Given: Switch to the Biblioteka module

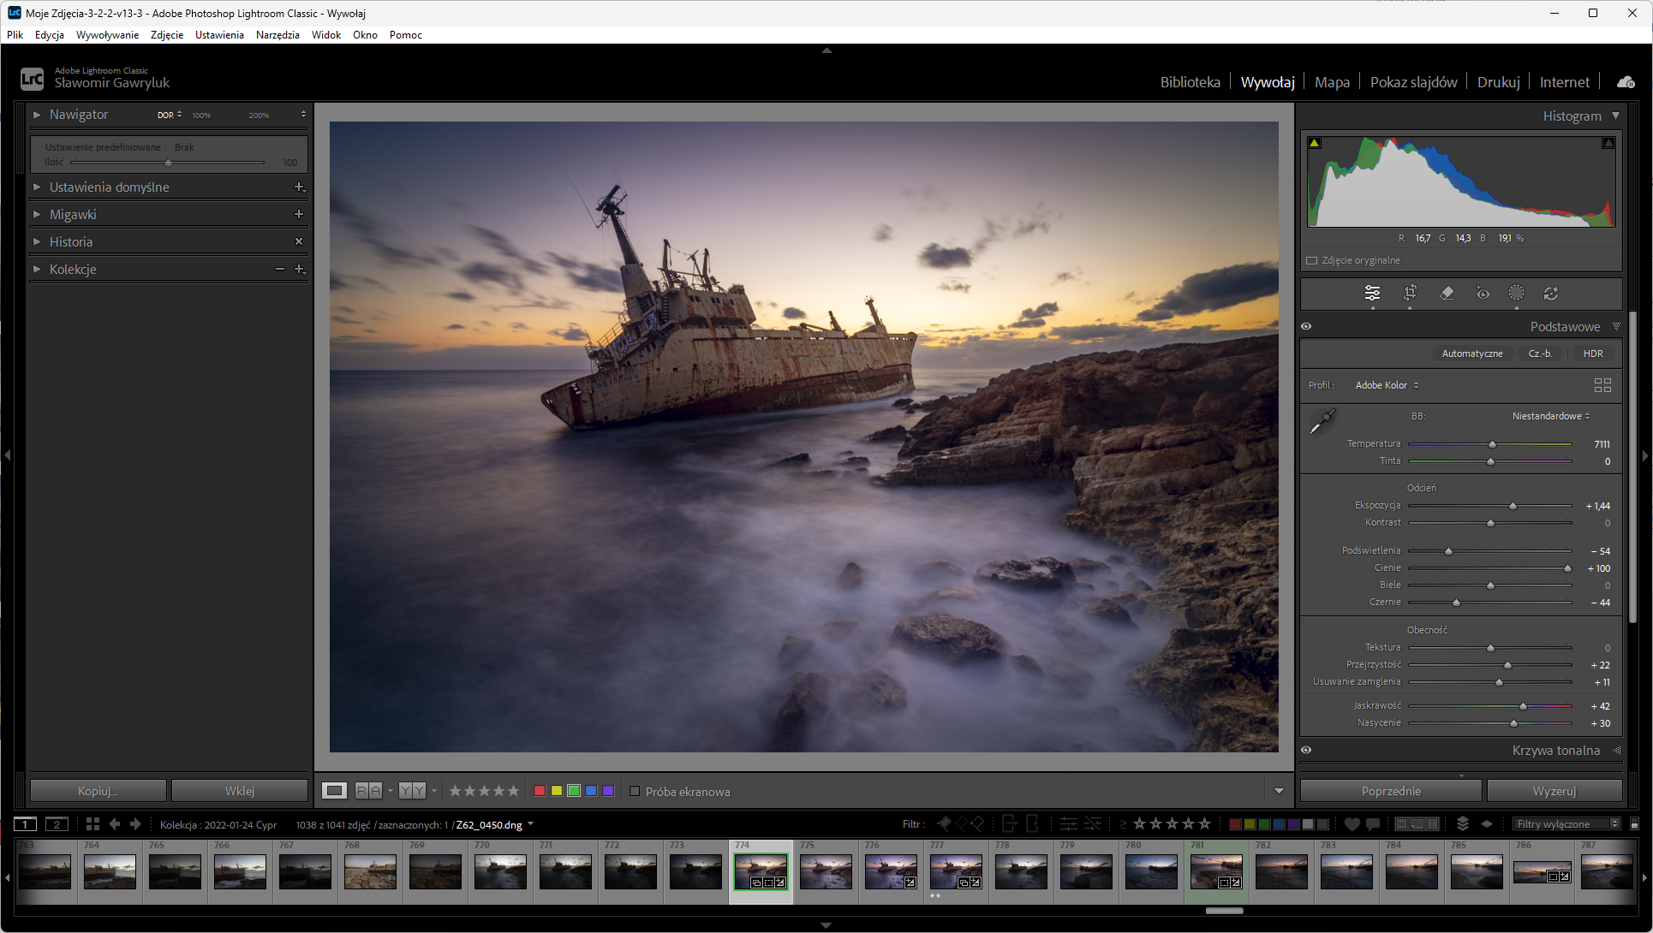Looking at the screenshot, I should pos(1190,82).
